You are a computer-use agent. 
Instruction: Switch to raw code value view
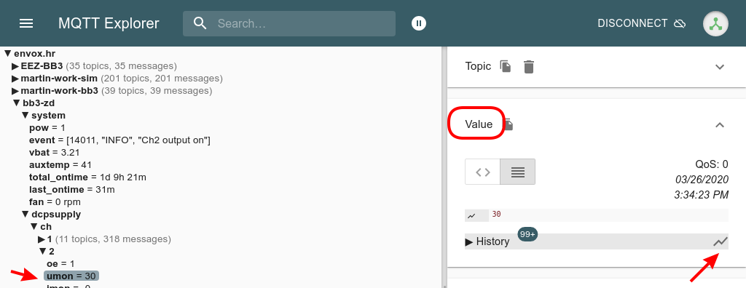pyautogui.click(x=483, y=172)
